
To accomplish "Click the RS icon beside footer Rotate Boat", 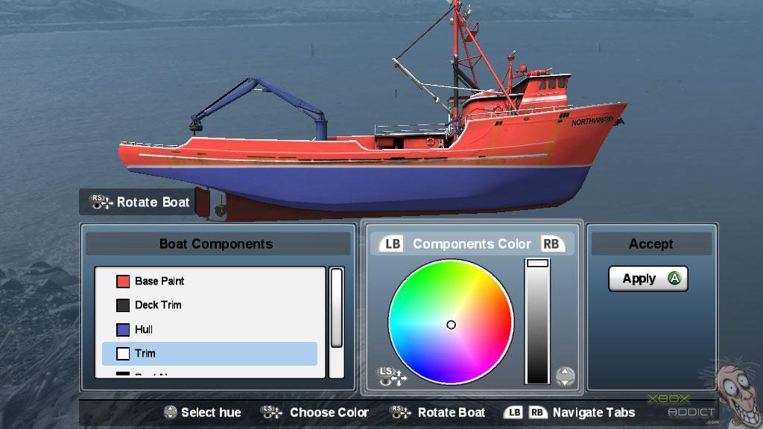I will pyautogui.click(x=400, y=413).
